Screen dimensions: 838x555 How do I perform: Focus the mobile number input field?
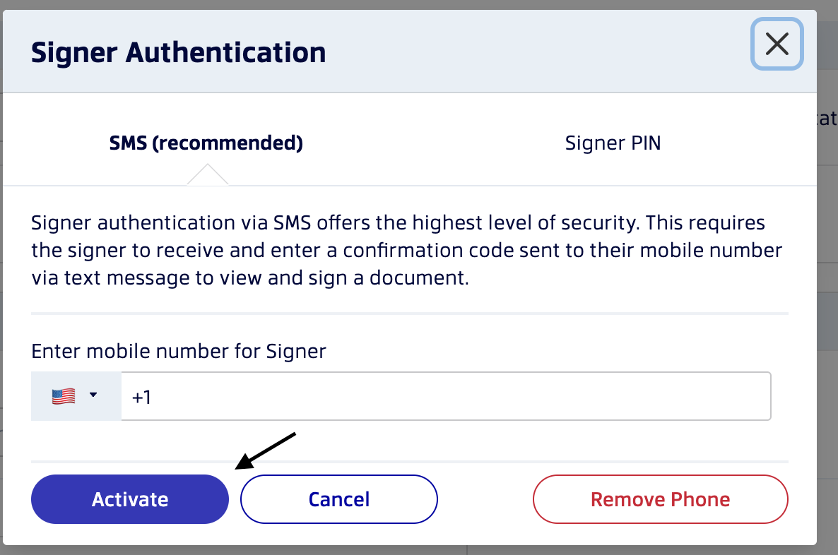[446, 396]
